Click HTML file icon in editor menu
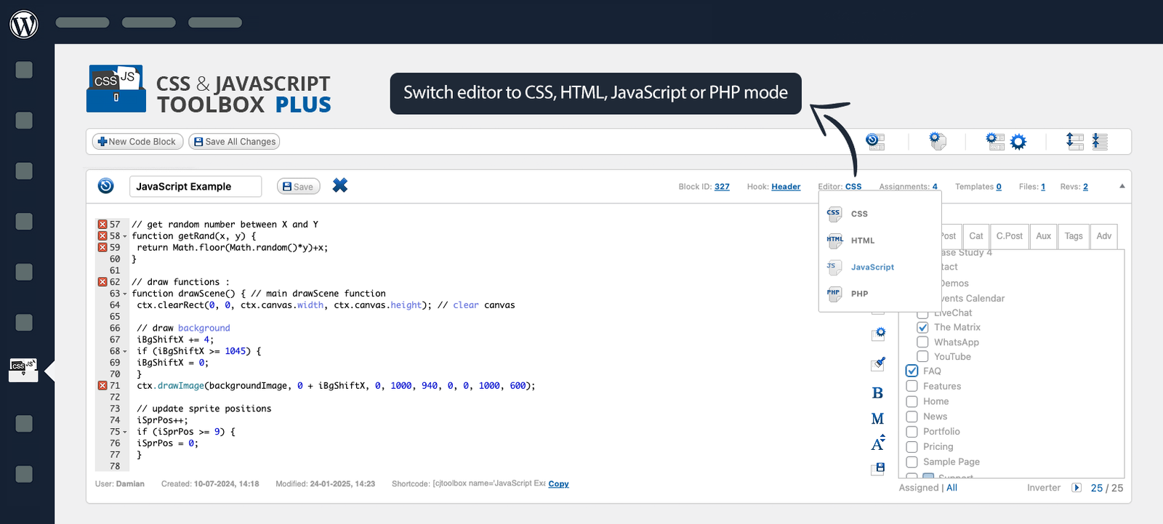Screen dimensions: 1163x524 coord(834,241)
